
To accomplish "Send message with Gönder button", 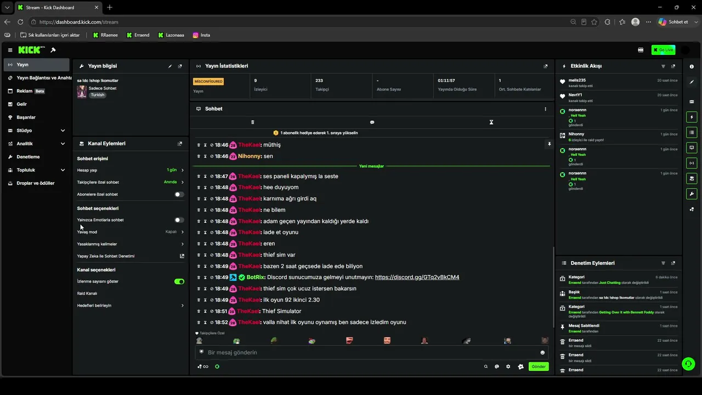I will (x=539, y=366).
